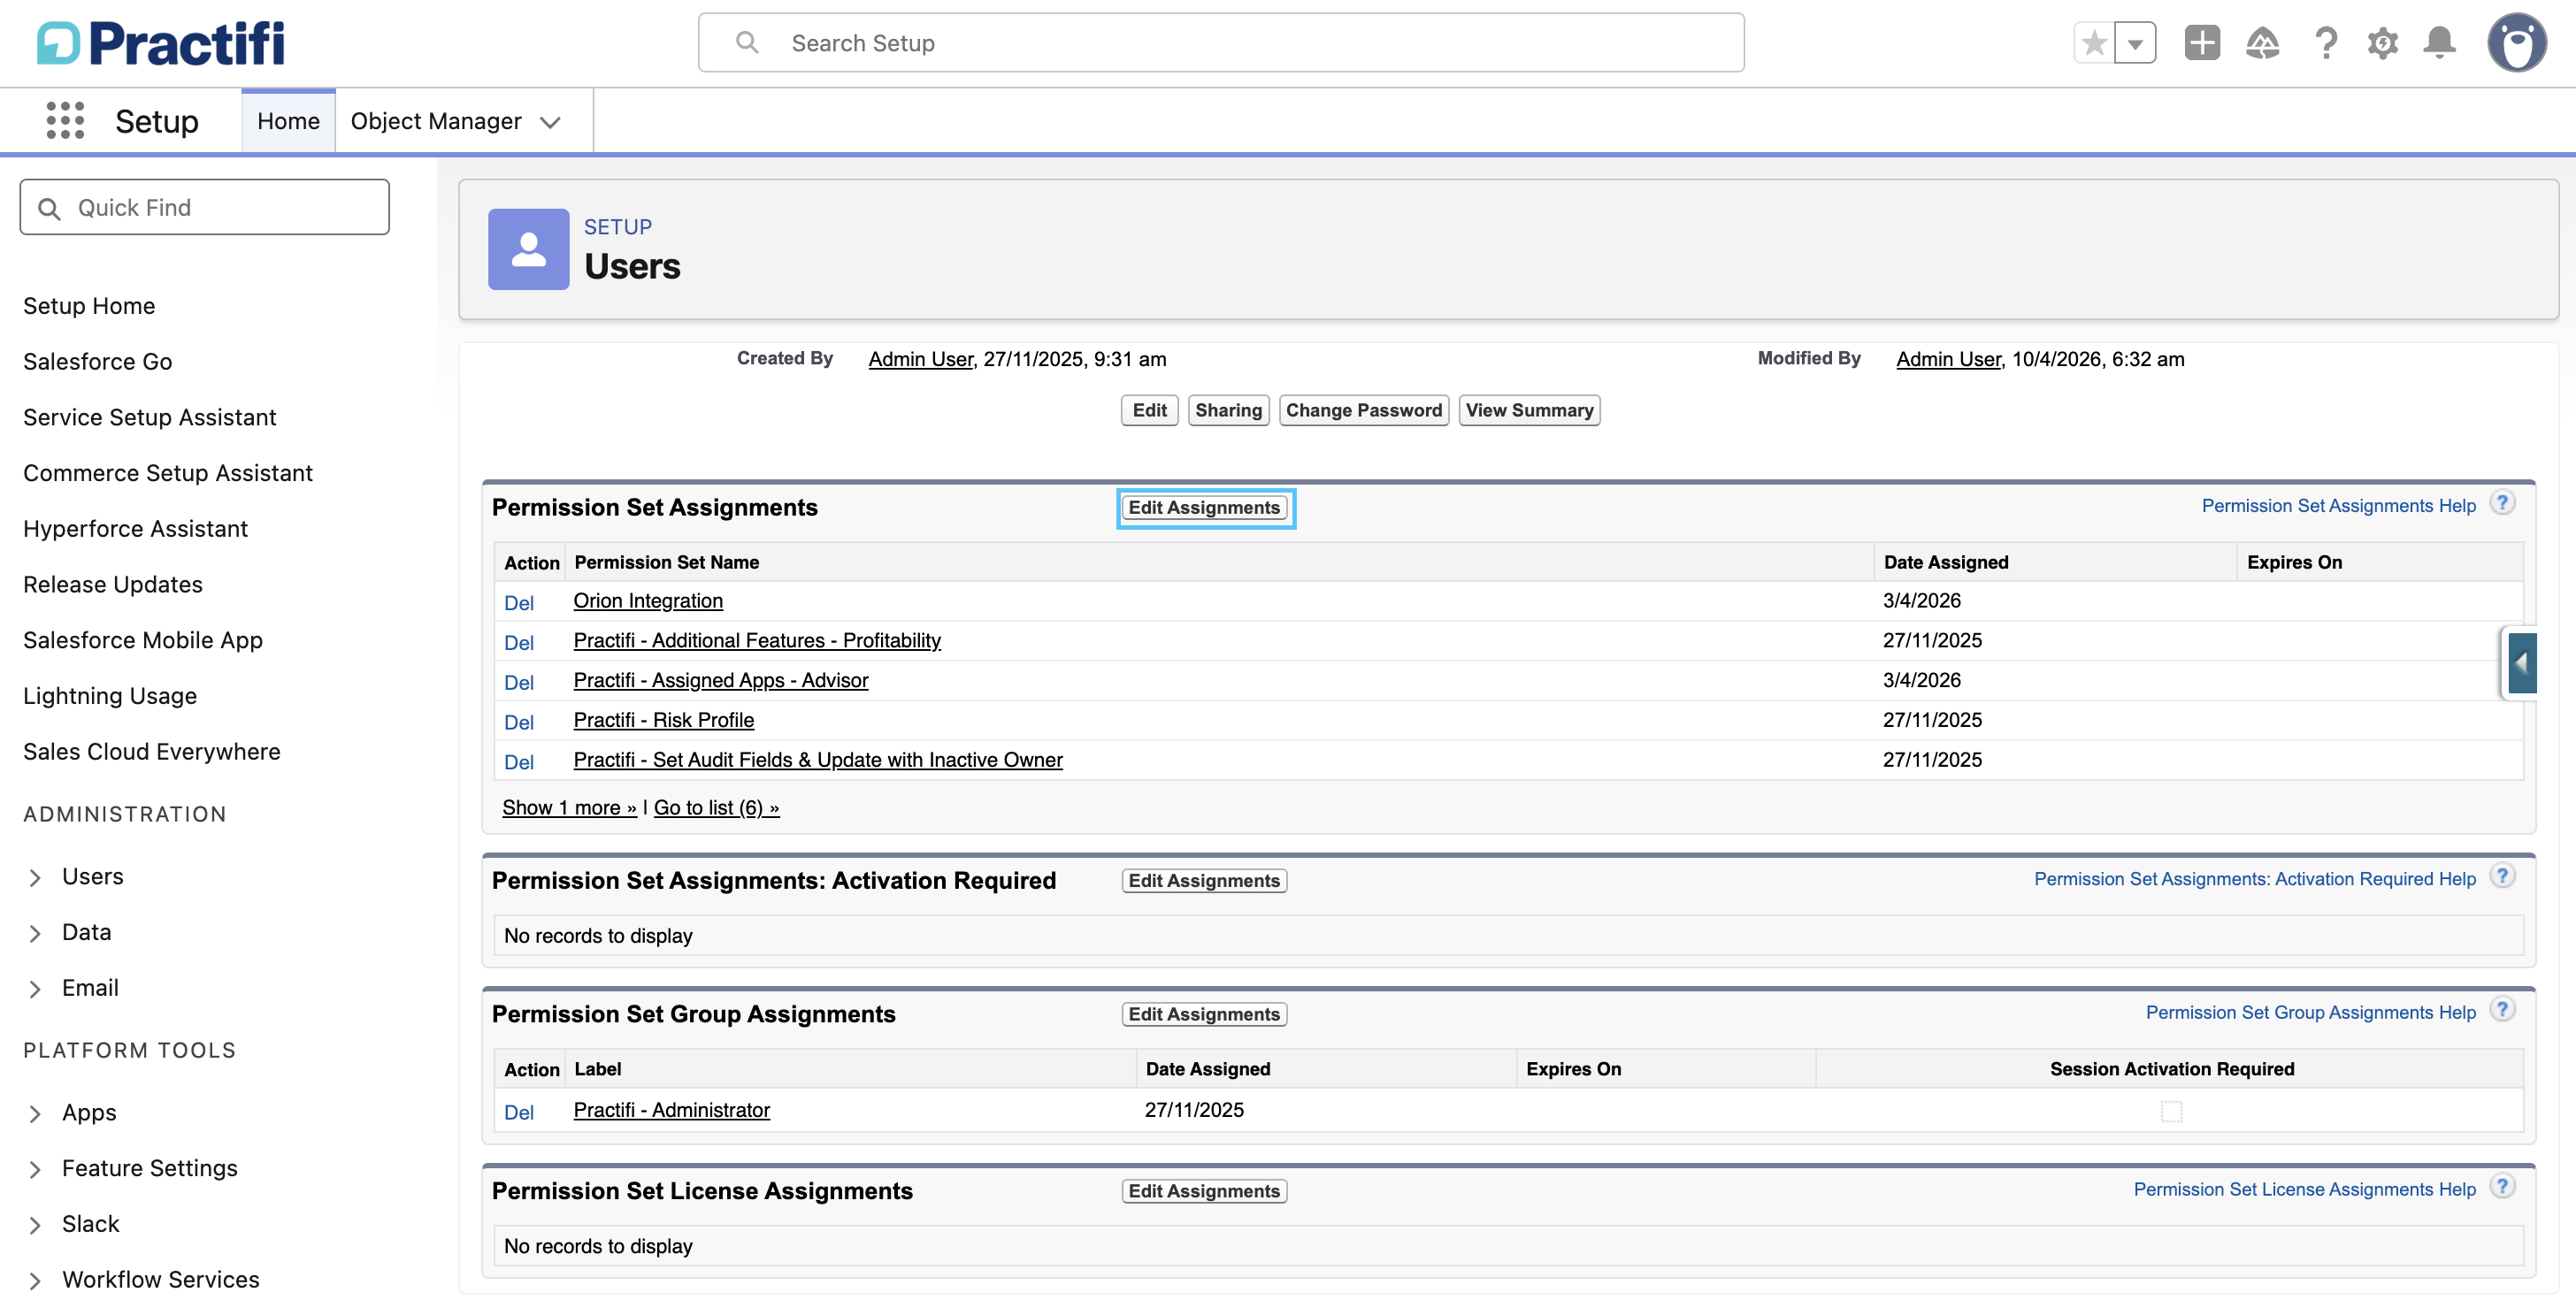Viewport: 2576px width, 1300px height.
Task: Click the Practifi logo
Action: (161, 43)
